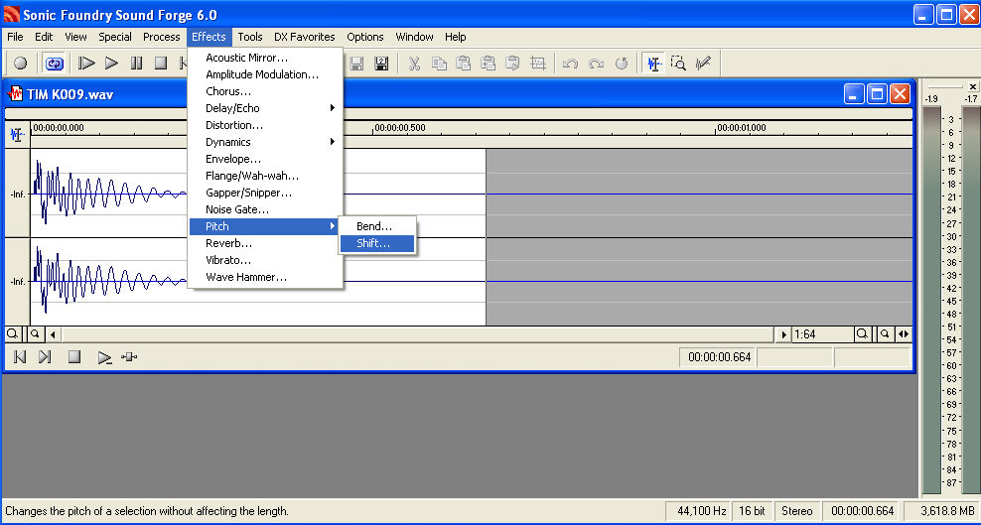Select the Pencil tool
This screenshot has width=981, height=525.
703,64
